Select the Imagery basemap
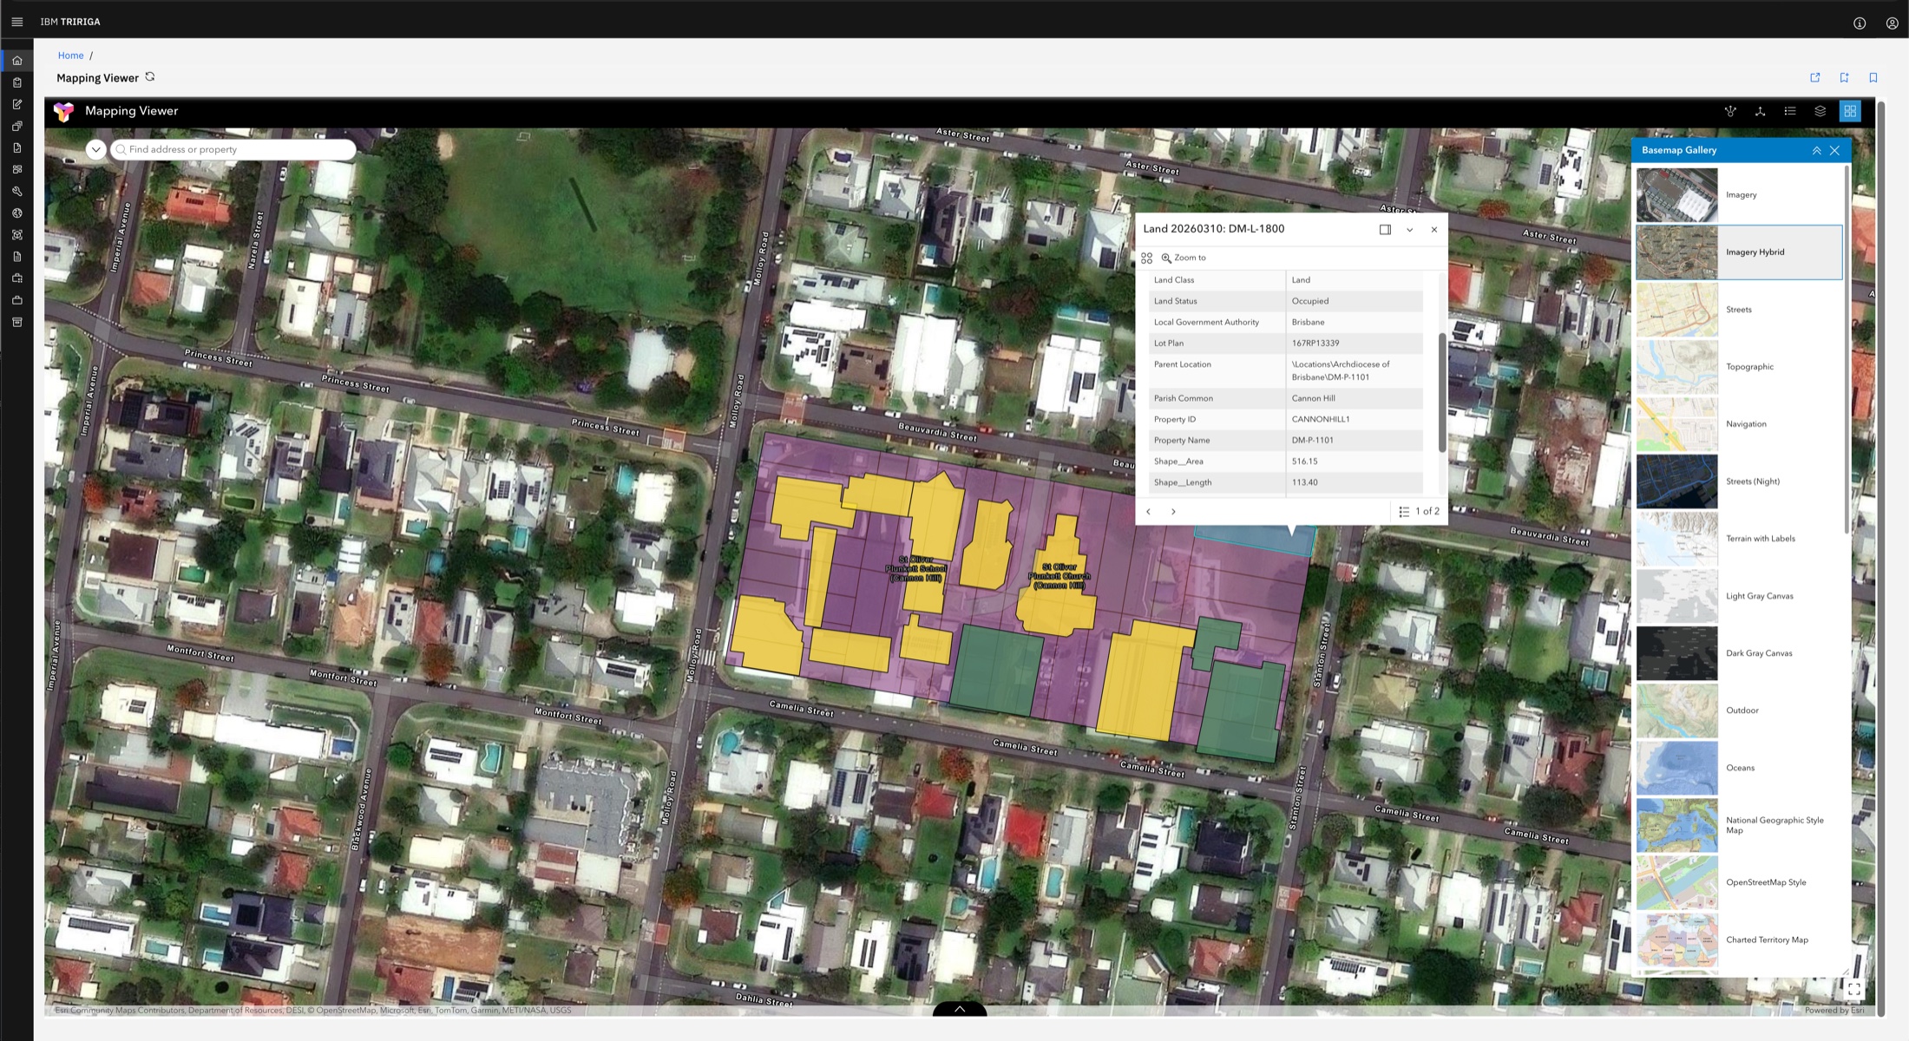 click(1739, 195)
